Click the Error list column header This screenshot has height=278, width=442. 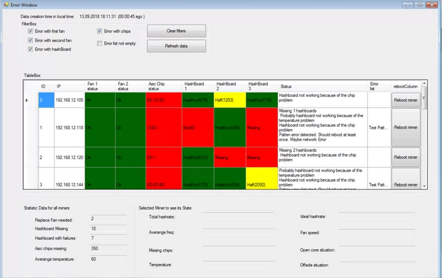pyautogui.click(x=379, y=86)
